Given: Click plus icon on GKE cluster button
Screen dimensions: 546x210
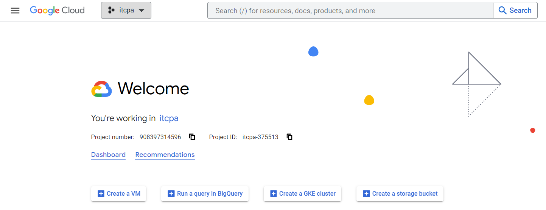Looking at the screenshot, I should (273, 193).
